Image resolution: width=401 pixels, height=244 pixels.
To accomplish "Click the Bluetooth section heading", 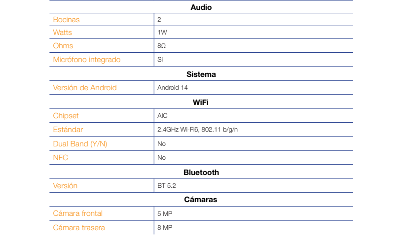I will [x=201, y=173].
